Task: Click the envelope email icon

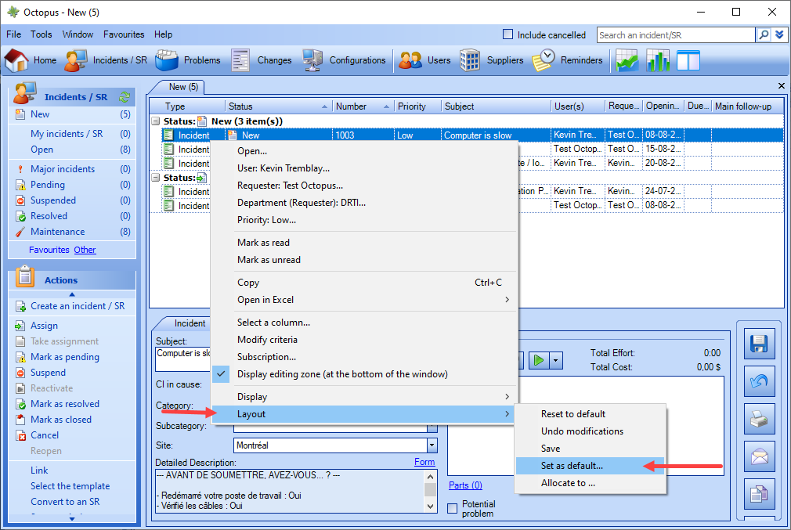Action: pos(759,457)
